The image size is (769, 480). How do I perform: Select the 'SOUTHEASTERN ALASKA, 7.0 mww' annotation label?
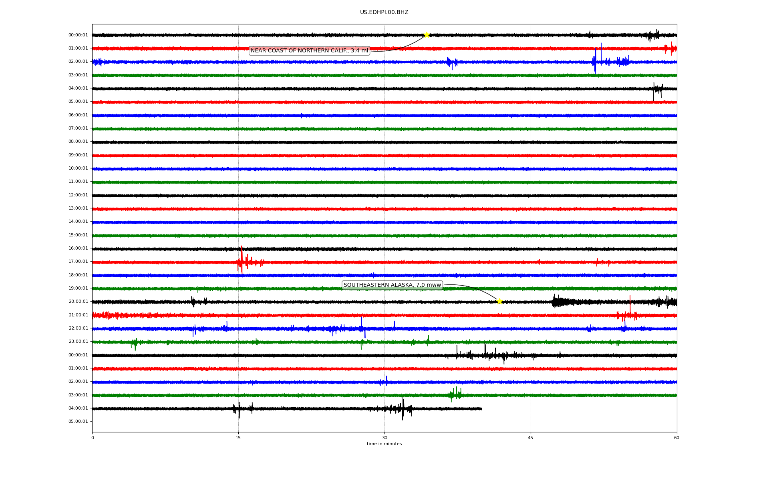[x=392, y=285]
